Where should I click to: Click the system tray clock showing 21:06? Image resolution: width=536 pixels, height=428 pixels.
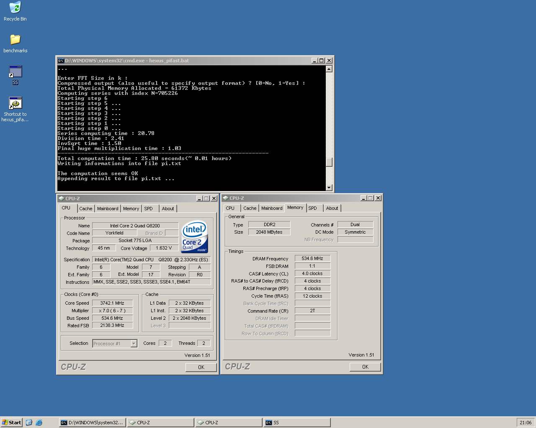(x=526, y=423)
